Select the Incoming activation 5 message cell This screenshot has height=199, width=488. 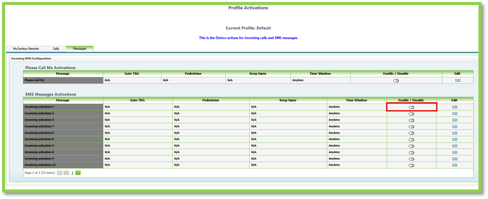[x=63, y=133]
